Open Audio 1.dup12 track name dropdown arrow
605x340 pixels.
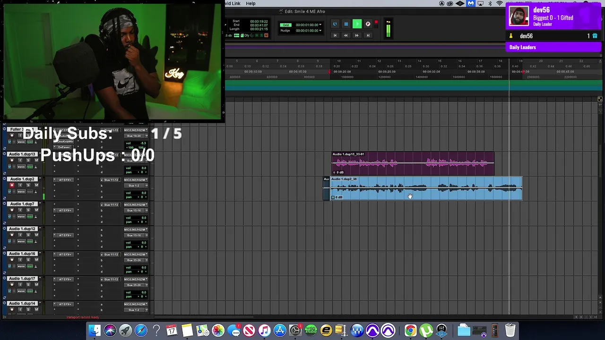(x=40, y=229)
